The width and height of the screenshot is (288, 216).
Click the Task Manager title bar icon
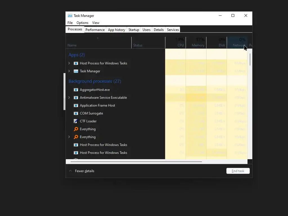[70, 16]
